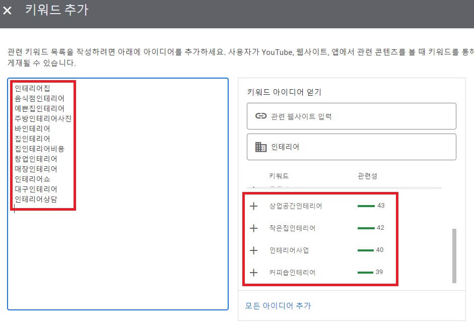The width and height of the screenshot is (474, 325).
Task: Click the 키워드 추가 dialog title
Action: [56, 10]
